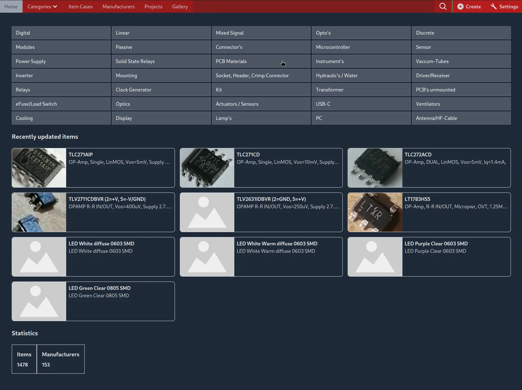The image size is (522, 390).
Task: Open the TLC272ACD item title
Action: (x=418, y=155)
